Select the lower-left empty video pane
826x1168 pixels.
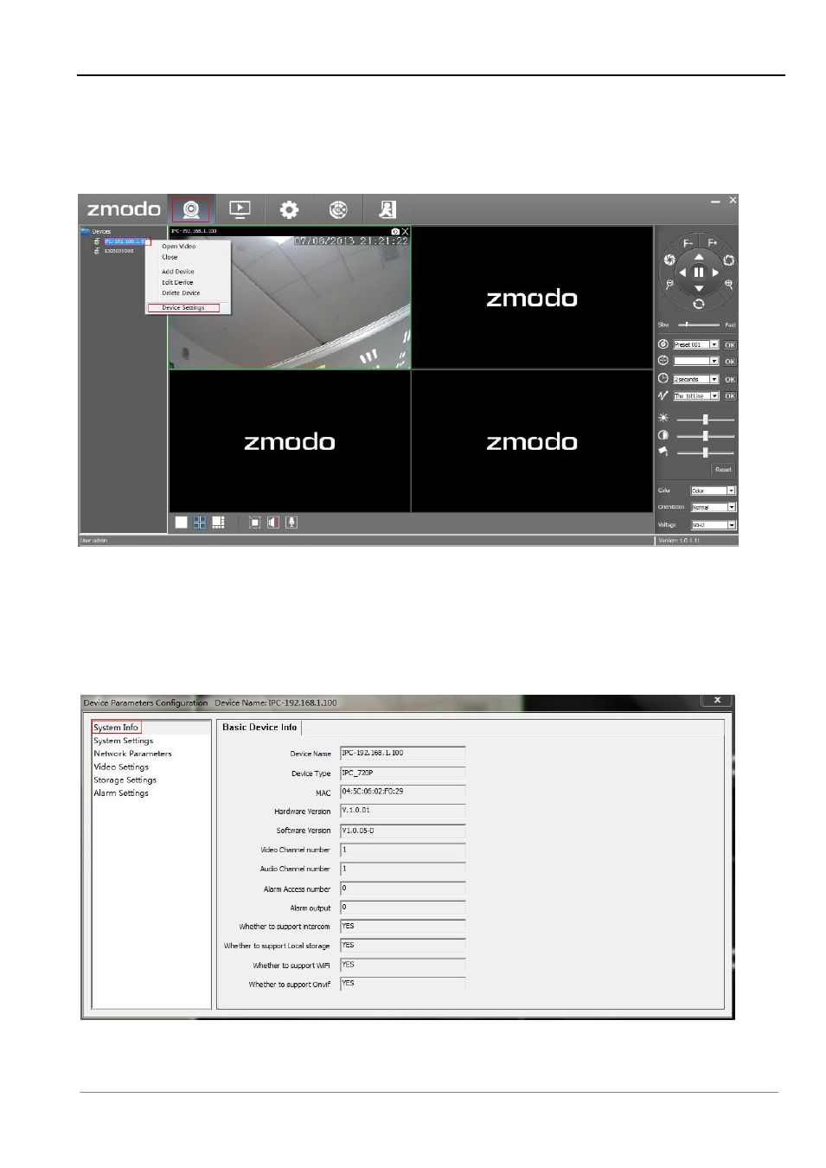pyautogui.click(x=290, y=442)
